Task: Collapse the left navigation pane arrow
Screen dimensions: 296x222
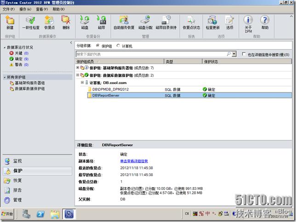Action: [x=71, y=43]
